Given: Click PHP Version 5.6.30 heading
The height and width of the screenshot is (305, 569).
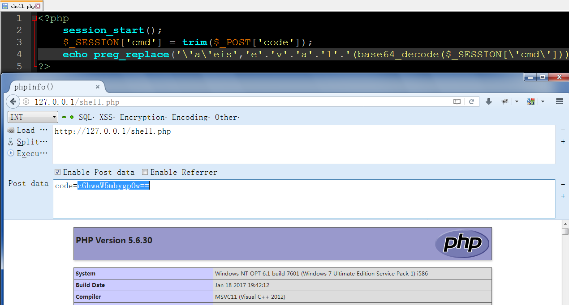Looking at the screenshot, I should point(114,240).
